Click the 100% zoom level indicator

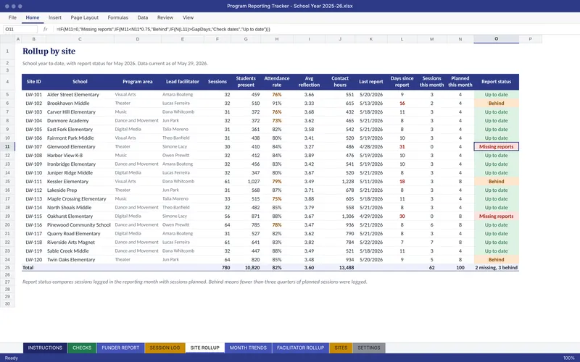[569, 358]
